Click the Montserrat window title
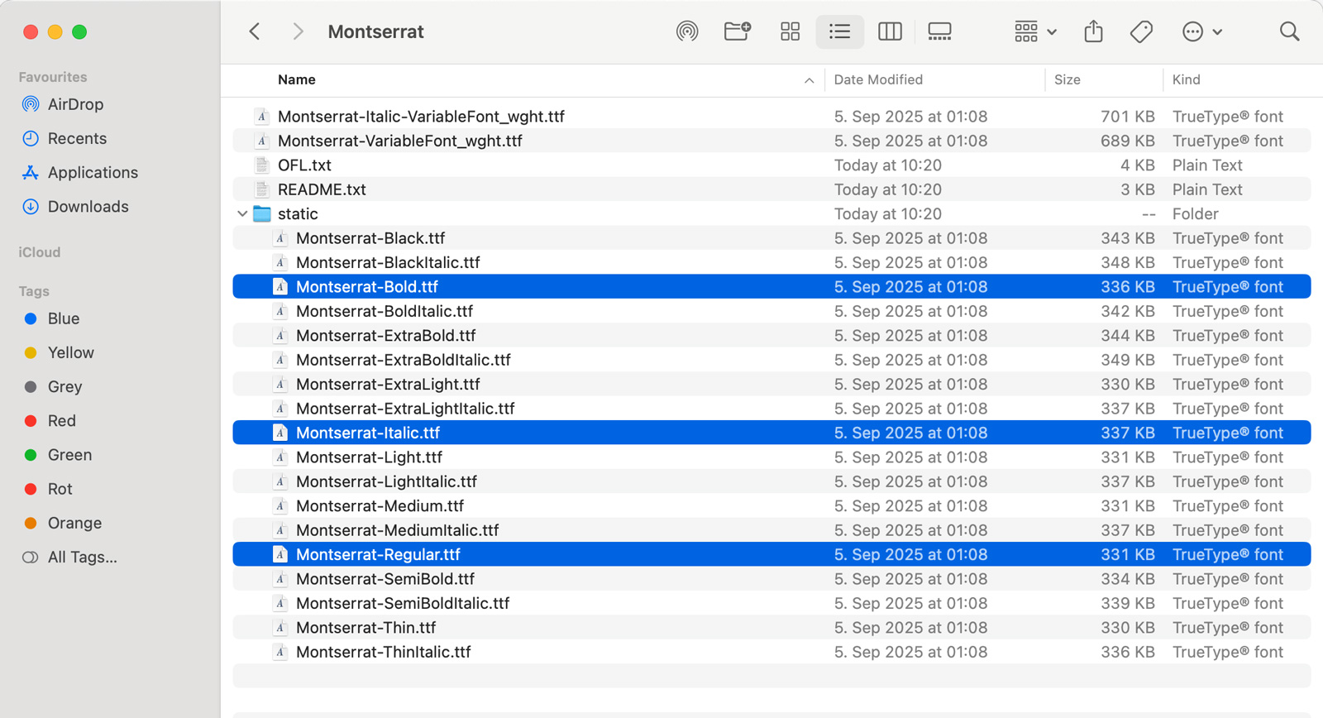 click(x=375, y=31)
